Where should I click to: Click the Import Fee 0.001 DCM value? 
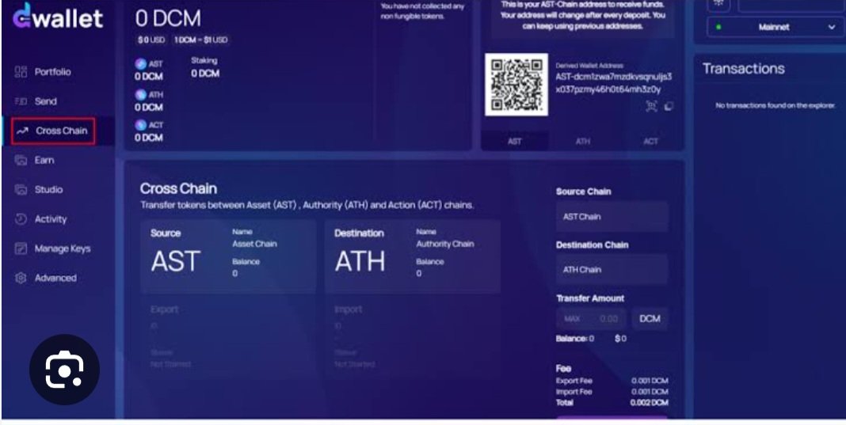pyautogui.click(x=650, y=392)
